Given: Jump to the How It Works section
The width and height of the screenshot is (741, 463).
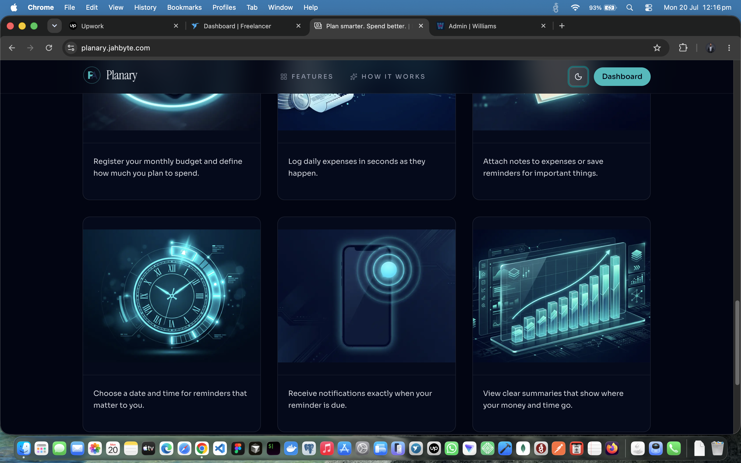Looking at the screenshot, I should pyautogui.click(x=388, y=77).
